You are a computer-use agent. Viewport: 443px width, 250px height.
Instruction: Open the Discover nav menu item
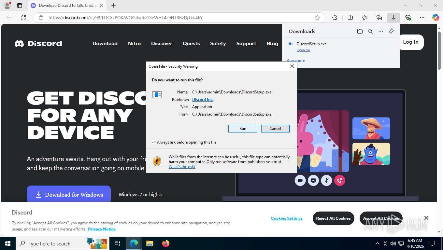click(162, 43)
